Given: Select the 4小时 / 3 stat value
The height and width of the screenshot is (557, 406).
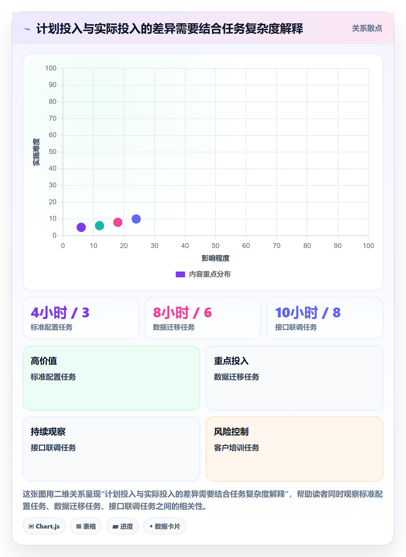Looking at the screenshot, I should (x=60, y=313).
